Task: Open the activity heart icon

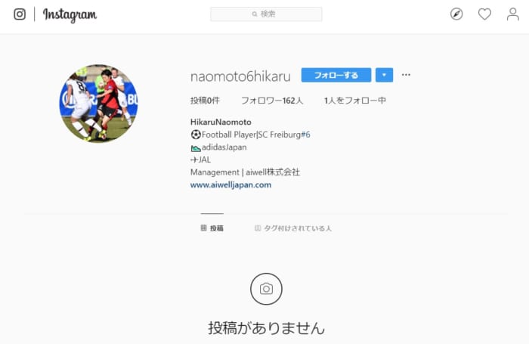Action: (x=484, y=14)
